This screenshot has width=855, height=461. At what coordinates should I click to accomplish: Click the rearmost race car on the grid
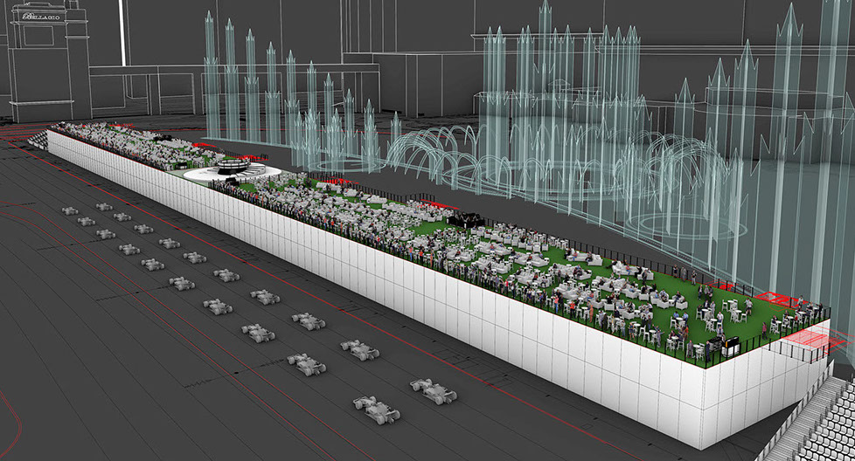(69, 210)
